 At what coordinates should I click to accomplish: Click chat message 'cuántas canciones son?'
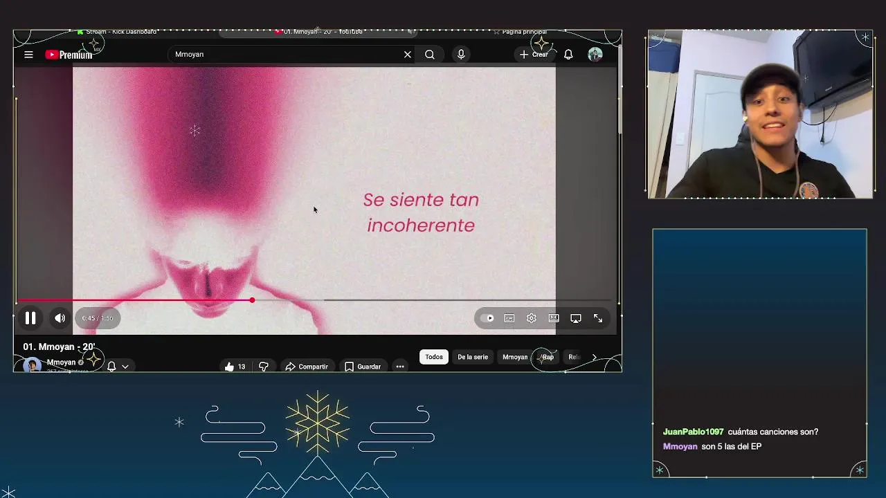coord(773,432)
